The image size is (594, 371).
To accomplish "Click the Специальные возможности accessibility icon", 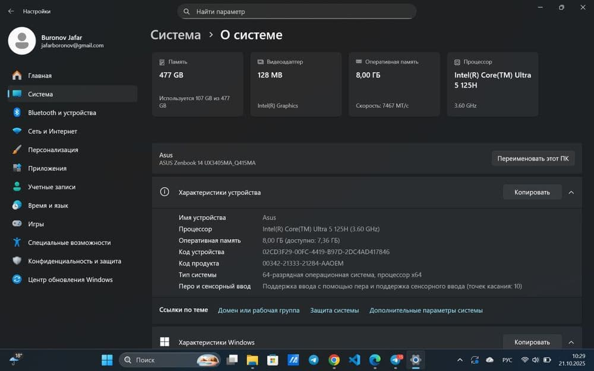I will [17, 242].
